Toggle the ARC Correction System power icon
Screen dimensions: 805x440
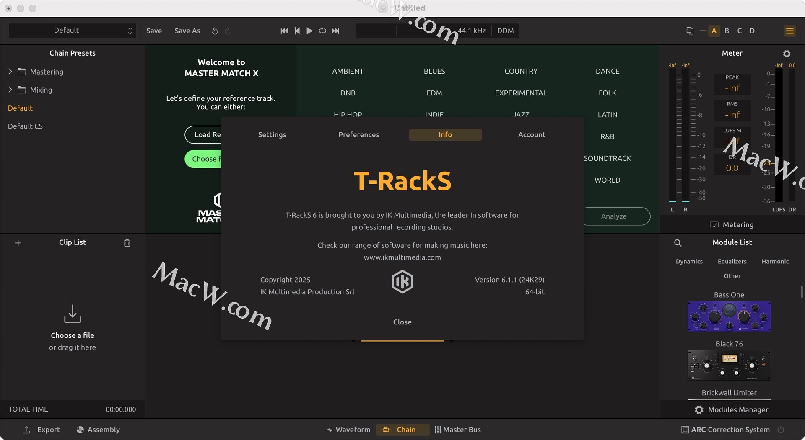(781, 430)
